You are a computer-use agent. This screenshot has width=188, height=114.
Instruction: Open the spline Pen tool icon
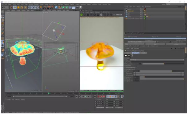coord(60,7)
